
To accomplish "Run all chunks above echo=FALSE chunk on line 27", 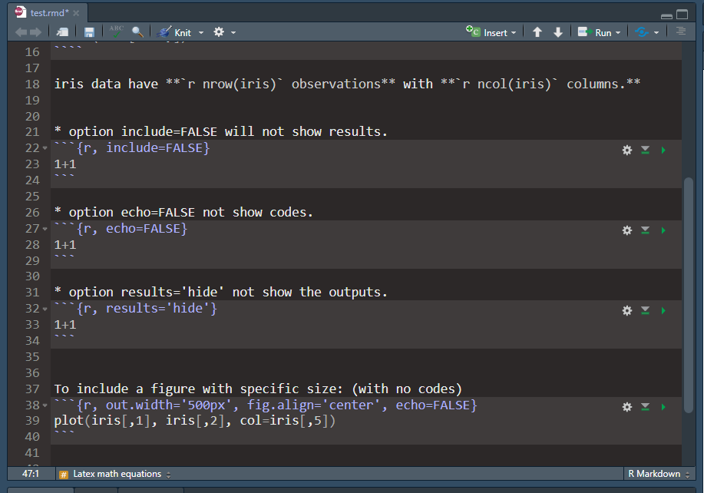I will 645,230.
